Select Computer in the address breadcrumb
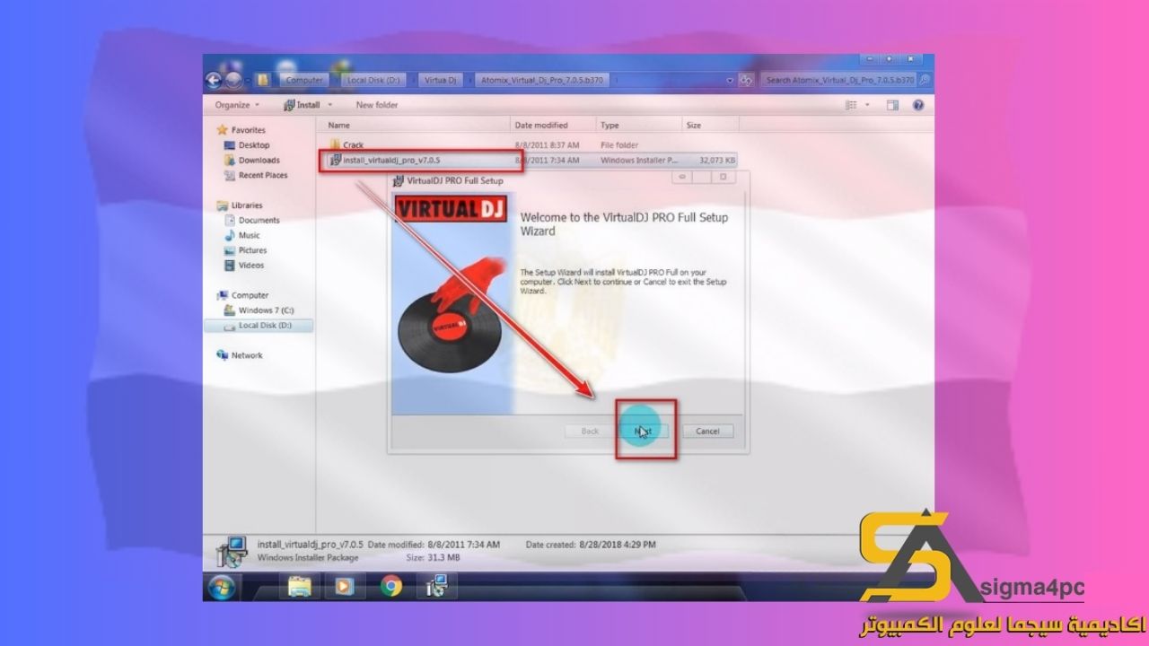Screen dimensions: 1149x646 pos(304,80)
